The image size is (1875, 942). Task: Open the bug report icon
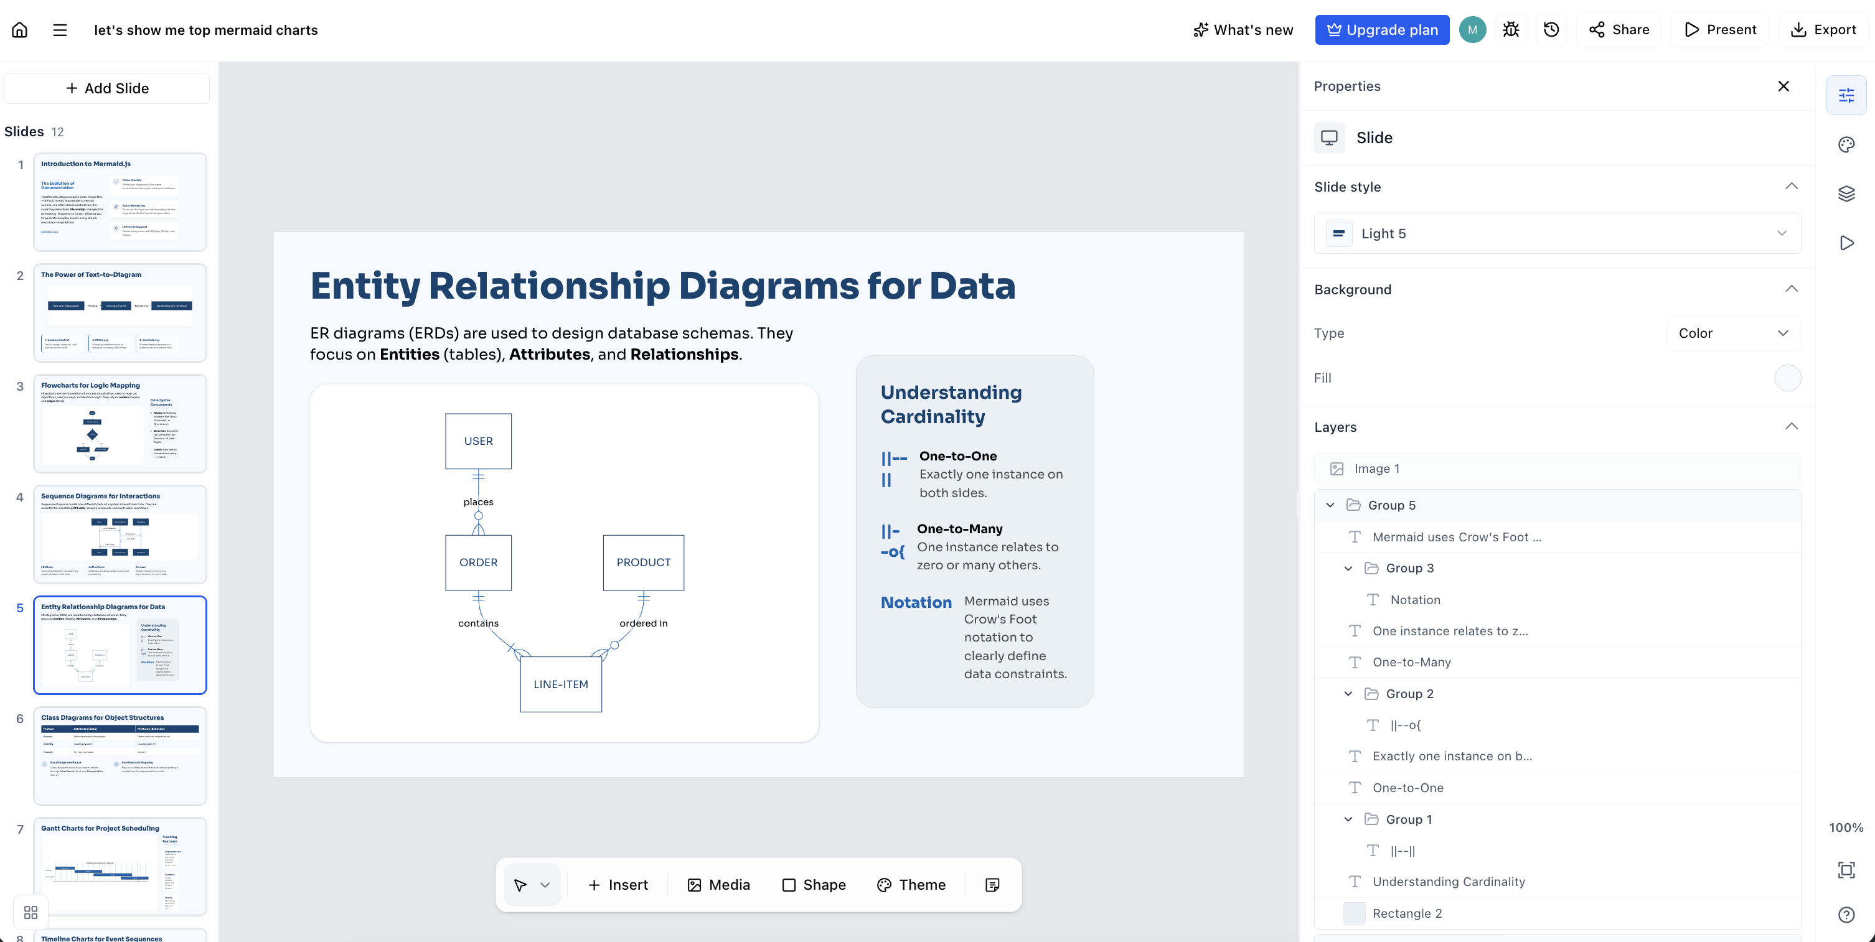coord(1511,30)
